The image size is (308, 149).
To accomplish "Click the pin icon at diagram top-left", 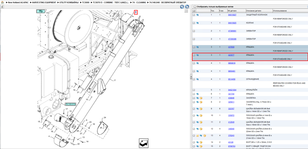I will pos(2,6).
